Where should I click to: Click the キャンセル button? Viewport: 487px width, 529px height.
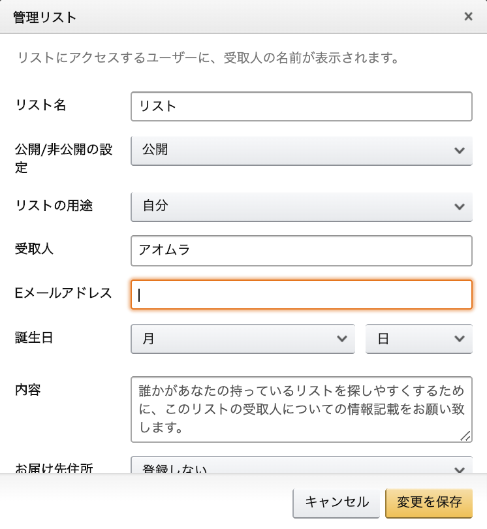[x=336, y=503]
